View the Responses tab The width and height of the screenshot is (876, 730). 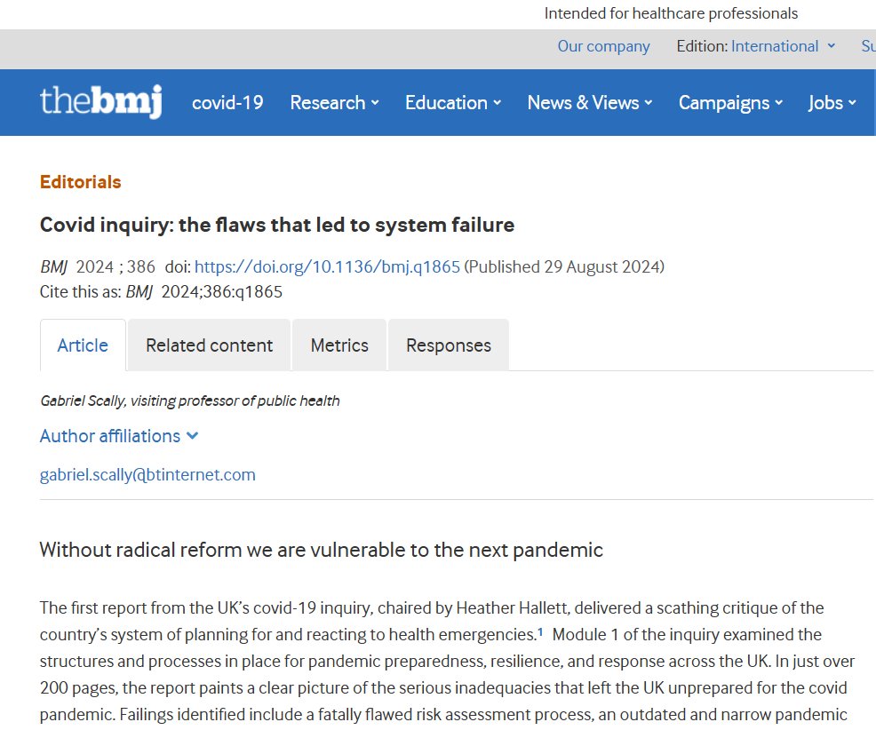pyautogui.click(x=449, y=345)
